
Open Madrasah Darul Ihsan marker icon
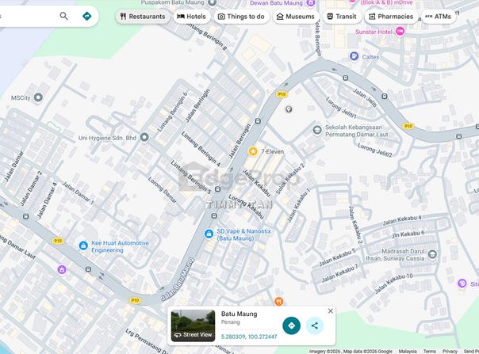click(x=432, y=254)
